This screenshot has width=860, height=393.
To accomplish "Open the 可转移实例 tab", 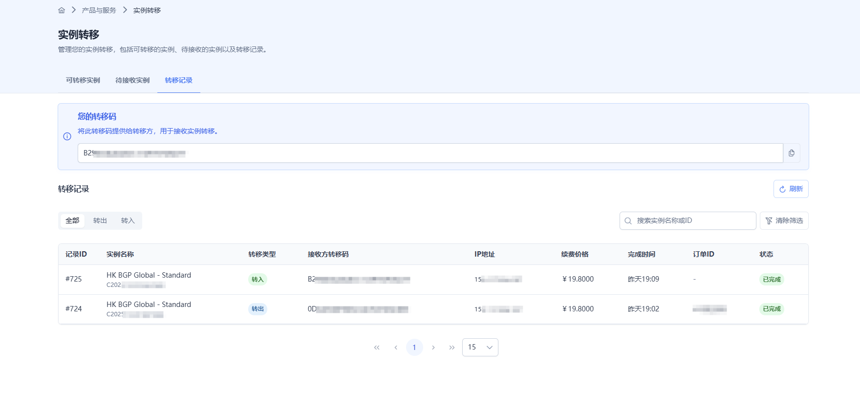I will [83, 80].
